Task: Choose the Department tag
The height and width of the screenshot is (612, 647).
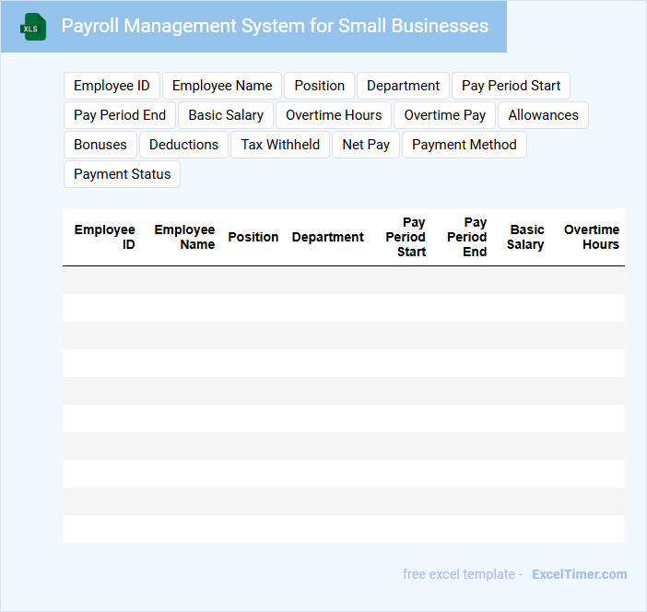Action: pyautogui.click(x=403, y=86)
